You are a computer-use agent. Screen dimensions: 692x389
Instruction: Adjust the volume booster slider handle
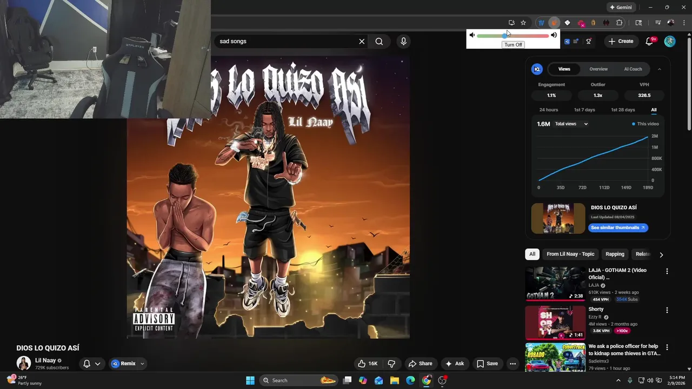[504, 36]
